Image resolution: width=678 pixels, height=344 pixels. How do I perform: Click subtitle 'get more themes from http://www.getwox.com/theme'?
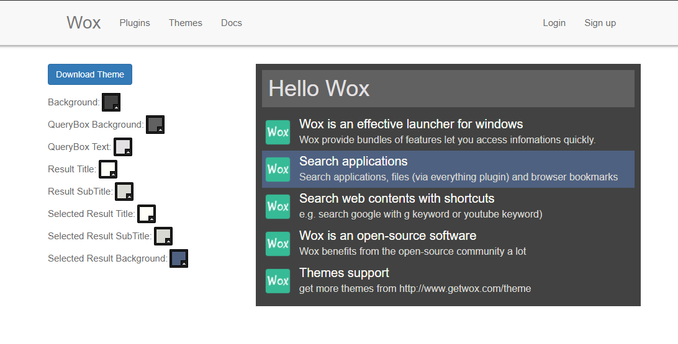[415, 288]
